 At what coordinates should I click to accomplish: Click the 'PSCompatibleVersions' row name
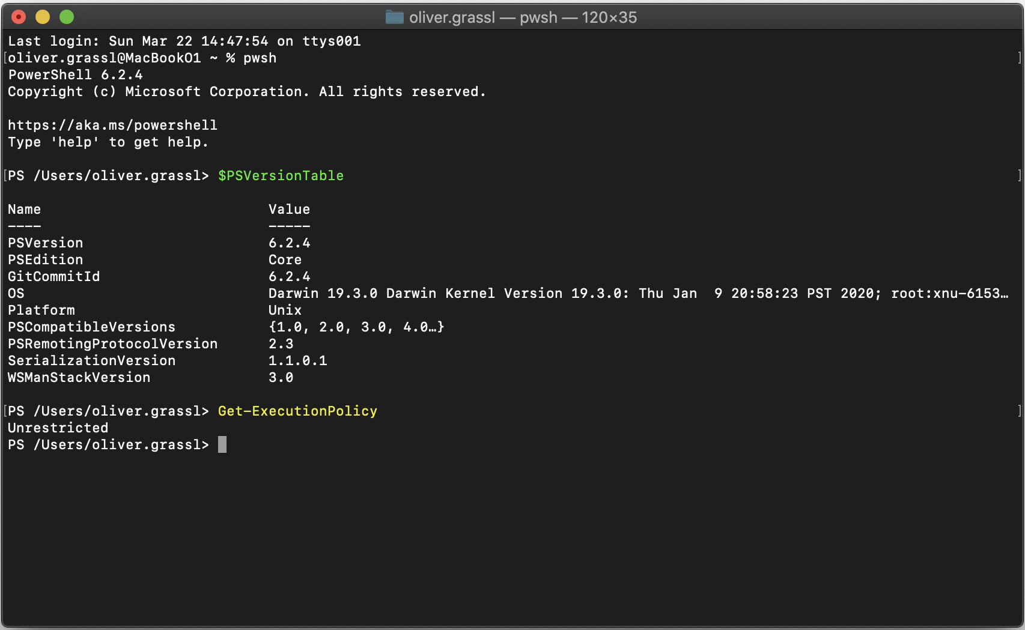click(x=91, y=327)
